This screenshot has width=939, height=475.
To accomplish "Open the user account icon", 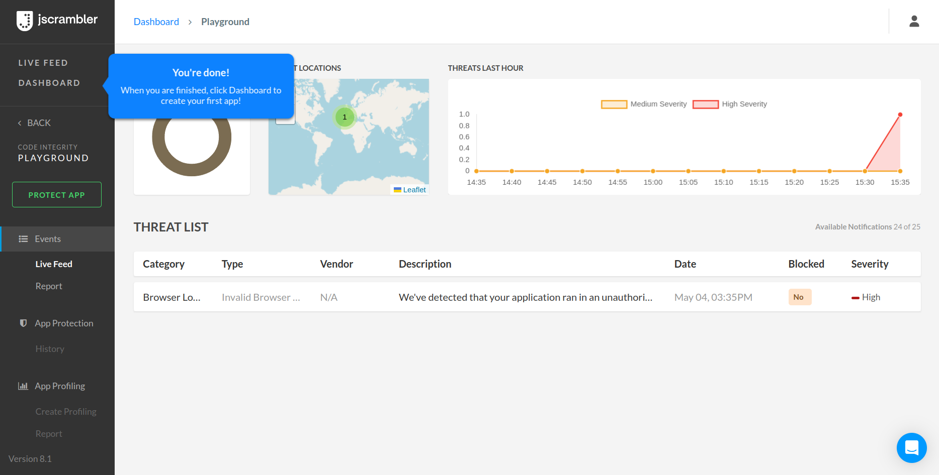I will tap(914, 21).
